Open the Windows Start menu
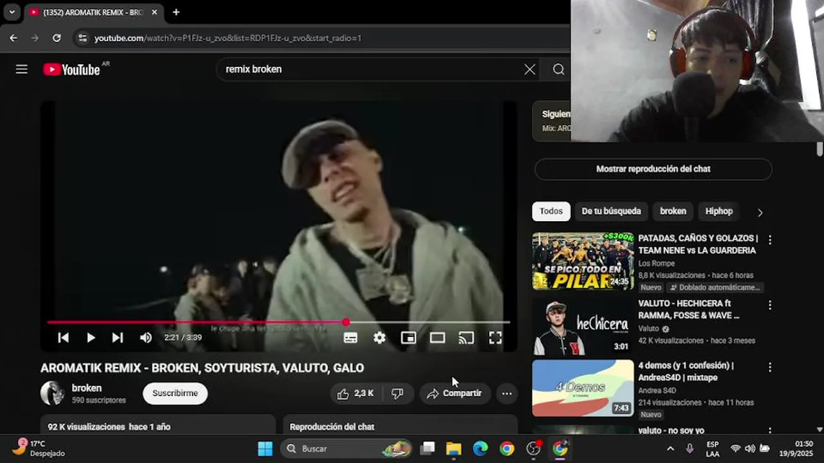 point(265,449)
